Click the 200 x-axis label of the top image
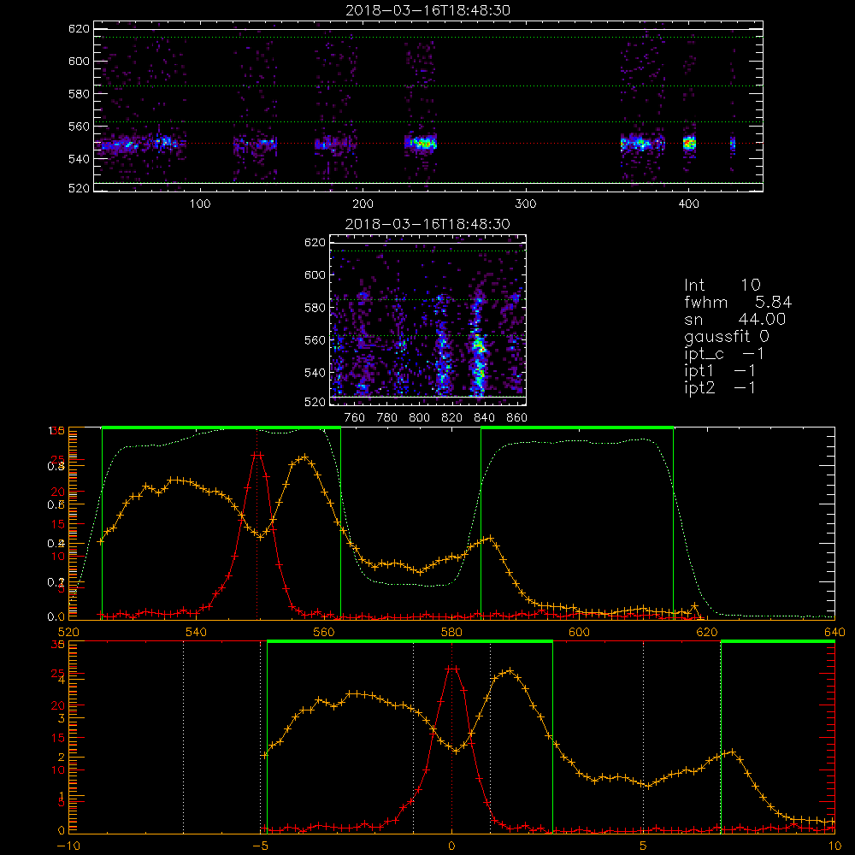 click(x=363, y=203)
